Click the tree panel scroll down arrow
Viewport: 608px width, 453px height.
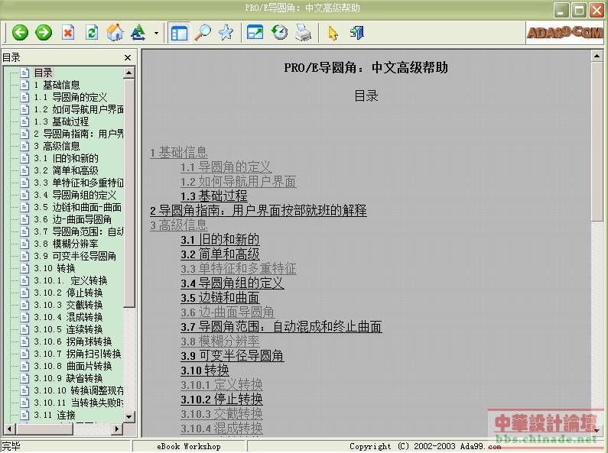[x=129, y=416]
